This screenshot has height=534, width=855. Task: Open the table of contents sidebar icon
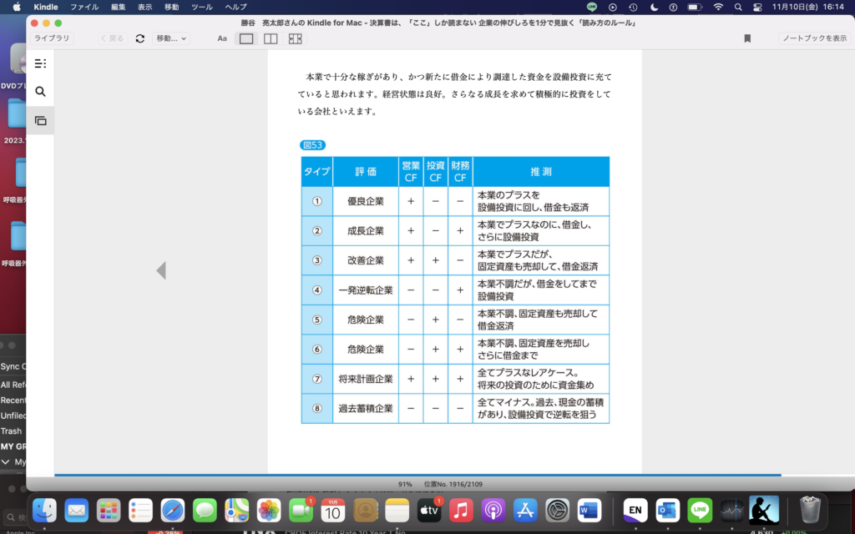tap(40, 63)
